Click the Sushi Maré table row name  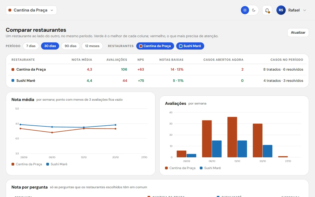pyautogui.click(x=26, y=81)
